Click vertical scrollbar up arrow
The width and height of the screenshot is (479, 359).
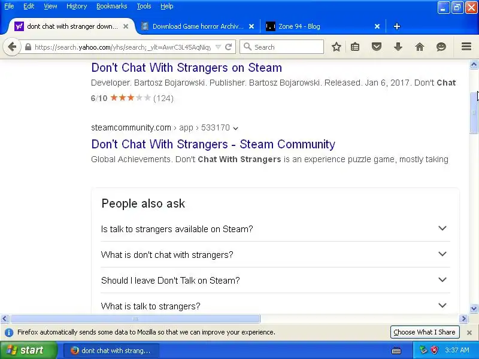(x=474, y=65)
